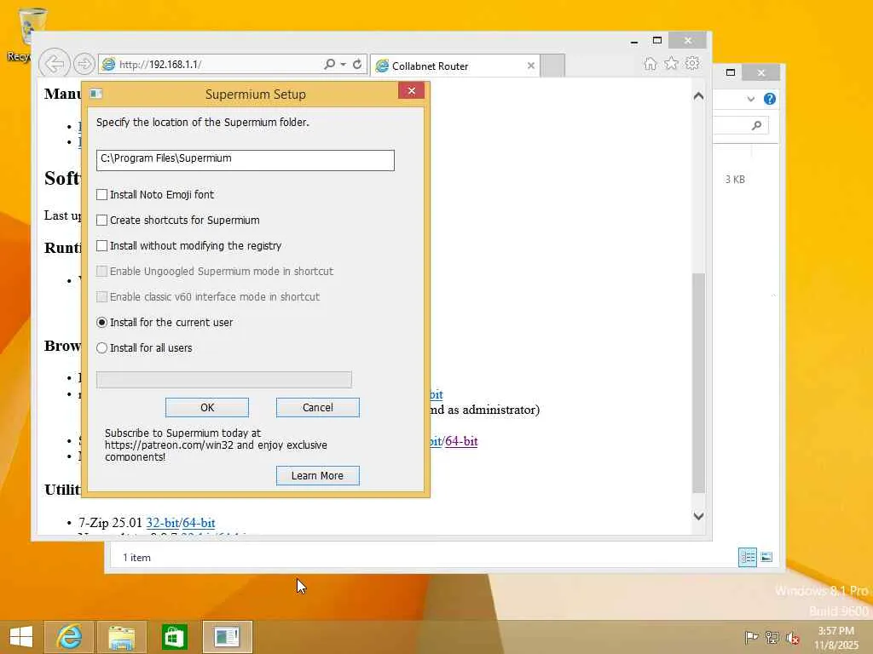This screenshot has height=654, width=873.
Task: Maximize the Internet Explorer window
Action: pos(657,40)
